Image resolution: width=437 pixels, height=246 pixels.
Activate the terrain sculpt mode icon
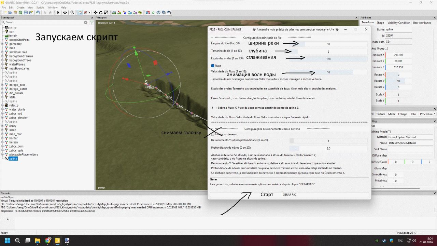(x=114, y=12)
